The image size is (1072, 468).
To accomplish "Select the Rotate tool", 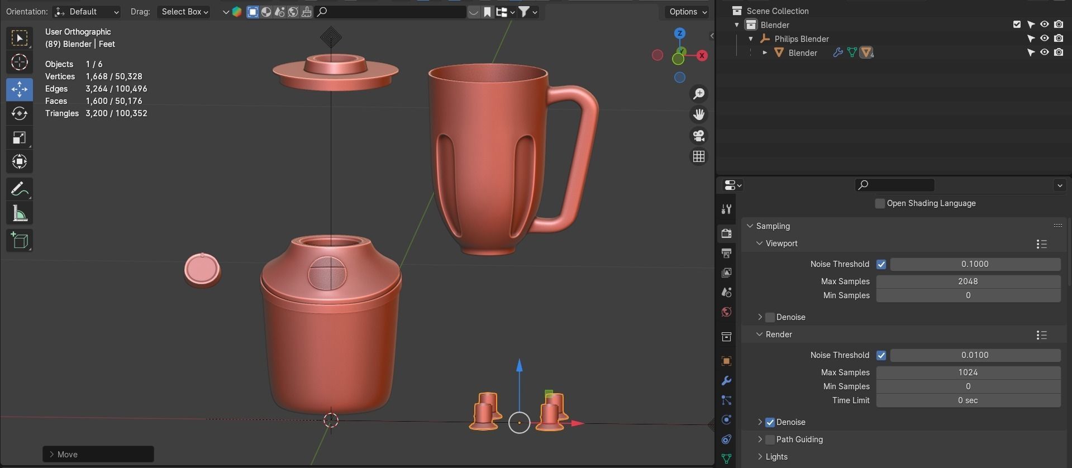I will (20, 113).
